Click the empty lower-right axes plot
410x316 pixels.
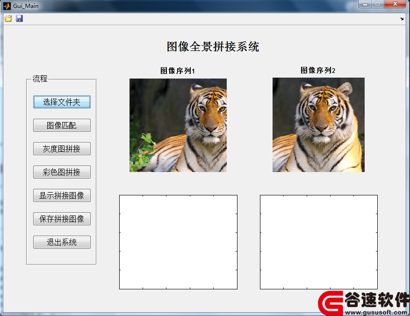tap(319, 242)
